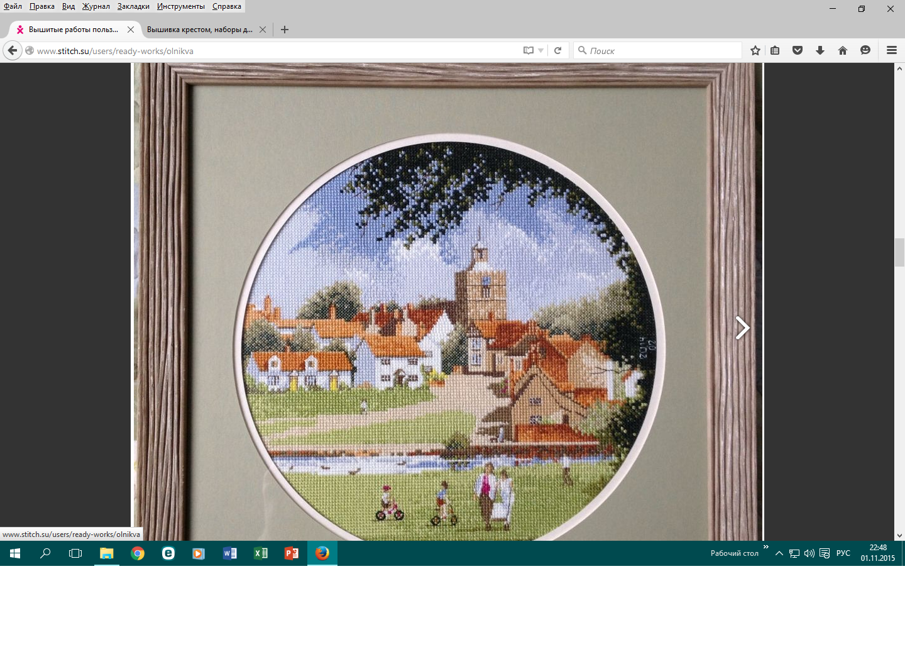The width and height of the screenshot is (905, 664).
Task: Expand the URL history dropdown arrow
Action: [x=541, y=50]
